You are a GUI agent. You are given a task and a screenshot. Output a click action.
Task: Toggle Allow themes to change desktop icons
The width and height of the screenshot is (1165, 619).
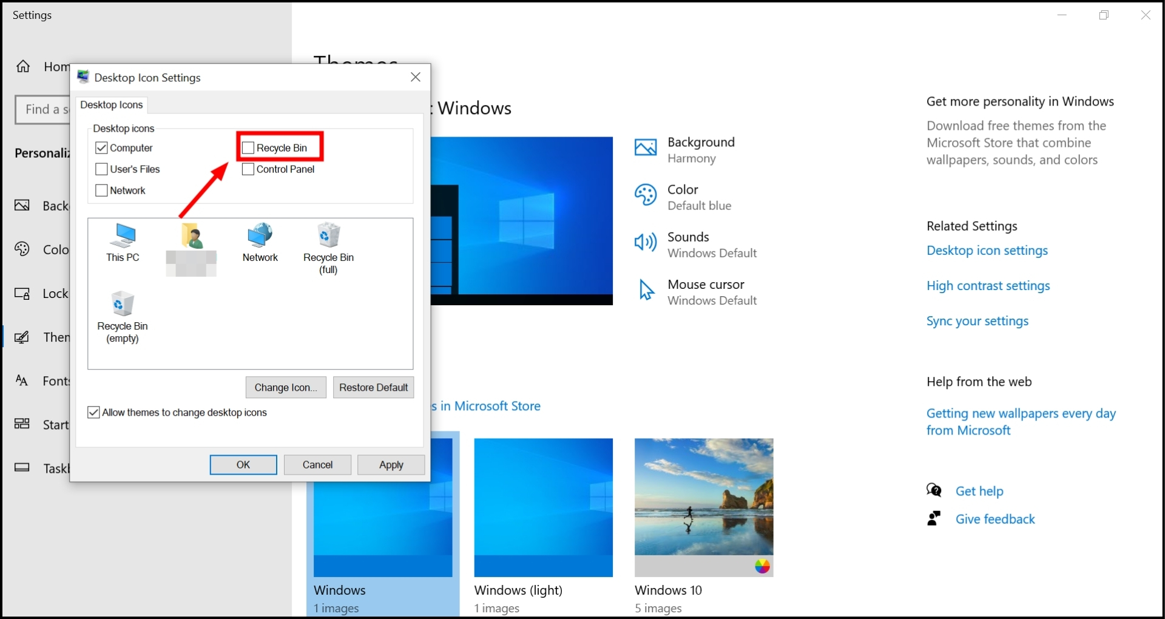point(93,413)
